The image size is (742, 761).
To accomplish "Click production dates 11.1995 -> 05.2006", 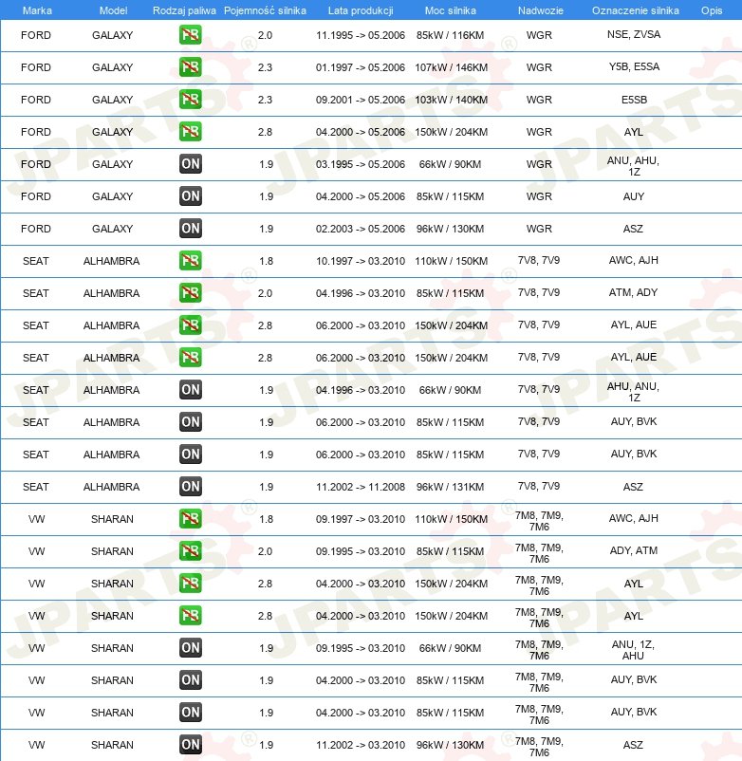I will click(360, 35).
